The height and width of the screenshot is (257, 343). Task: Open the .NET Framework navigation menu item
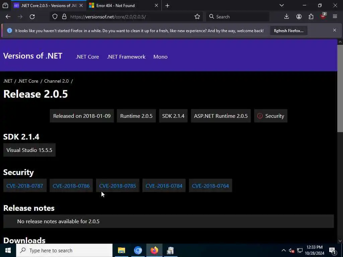pos(126,57)
